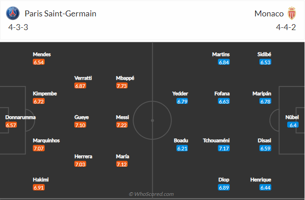Image resolution: width=305 pixels, height=200 pixels.
Task: Click Henrique's 6.44 rating badge
Action: pos(265,187)
